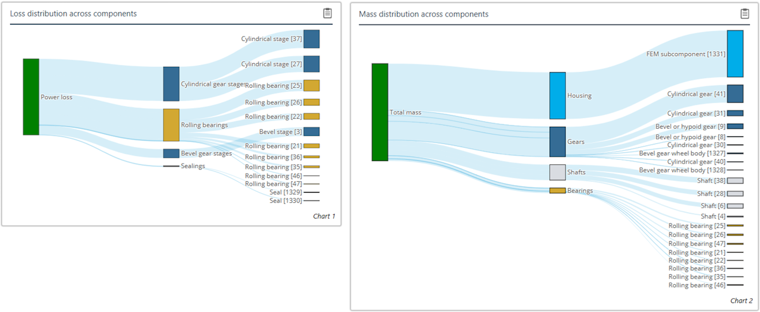Click the Cylindrical gear stages node
Screen dimensions: 760x312
(171, 84)
